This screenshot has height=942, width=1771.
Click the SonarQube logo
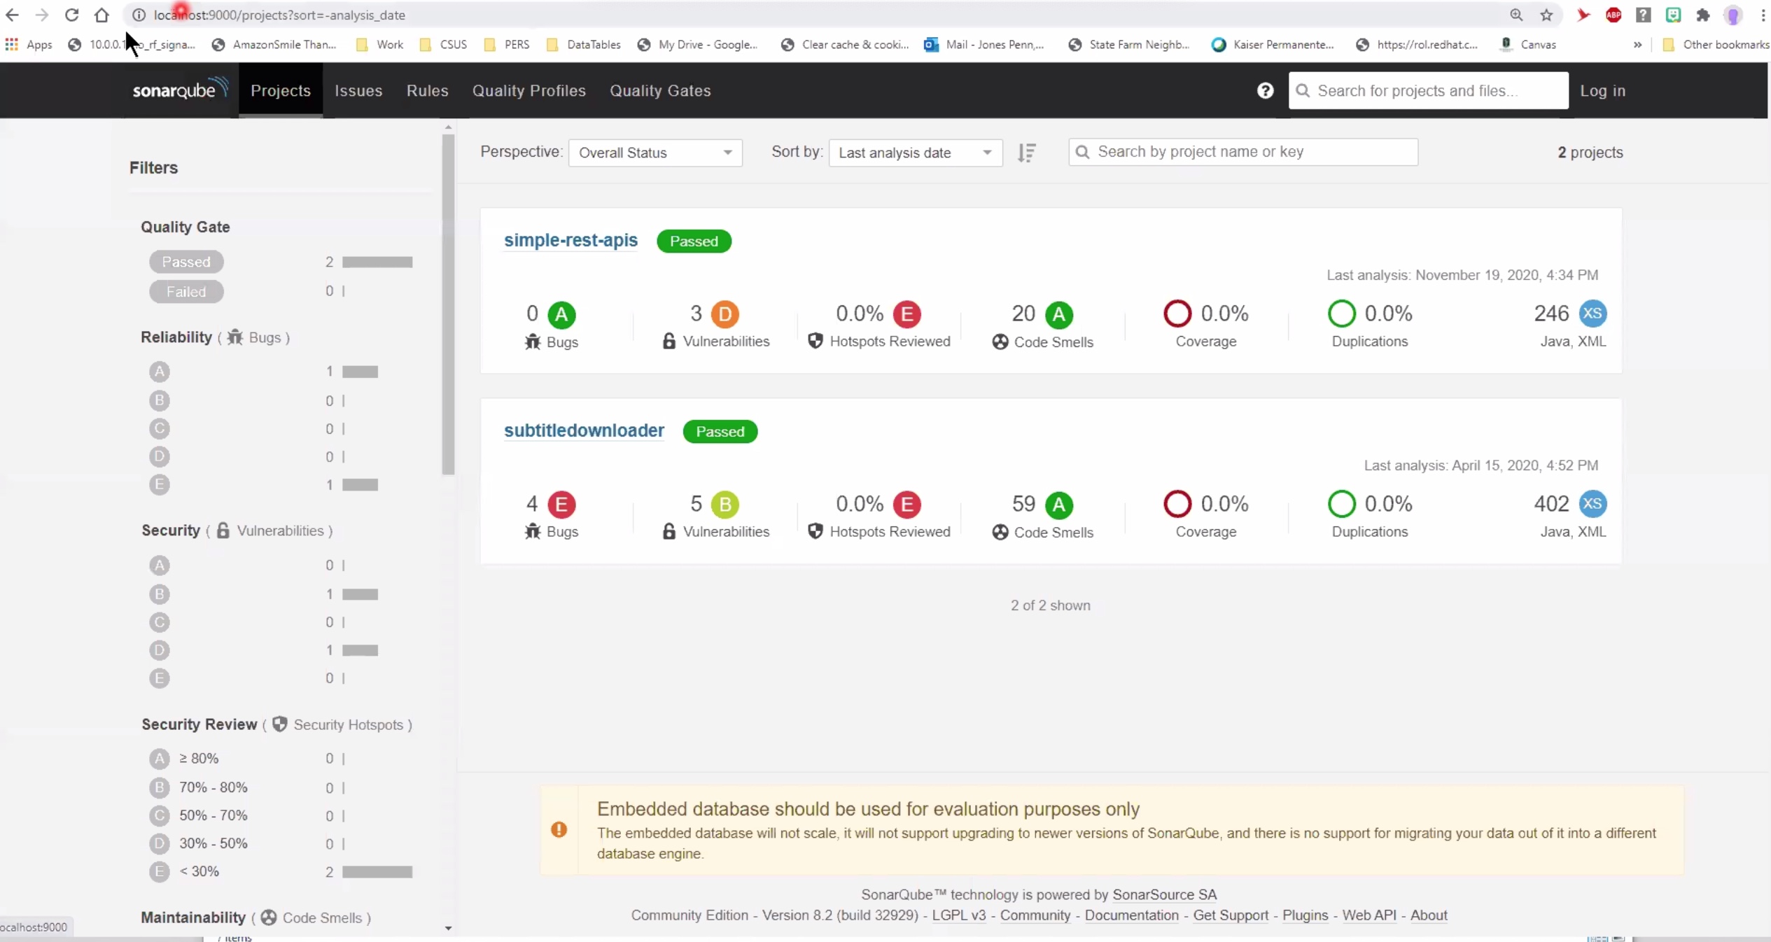180,90
